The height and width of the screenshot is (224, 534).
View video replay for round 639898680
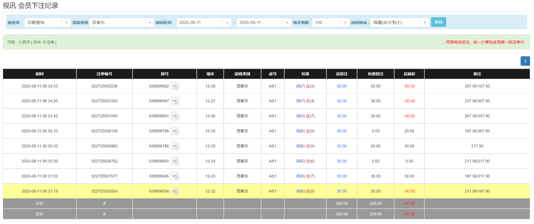[x=175, y=161]
